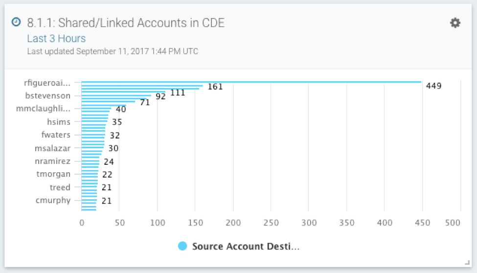Select the fwaters account label
The height and width of the screenshot is (273, 477).
(56, 135)
